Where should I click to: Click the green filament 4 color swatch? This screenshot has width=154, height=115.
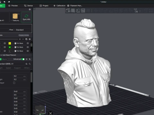tap(10, 47)
